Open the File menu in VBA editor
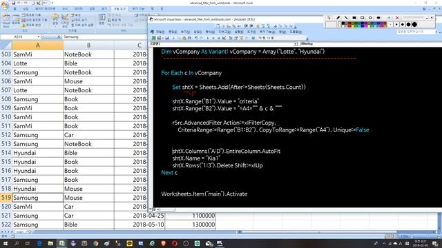 pos(160,32)
